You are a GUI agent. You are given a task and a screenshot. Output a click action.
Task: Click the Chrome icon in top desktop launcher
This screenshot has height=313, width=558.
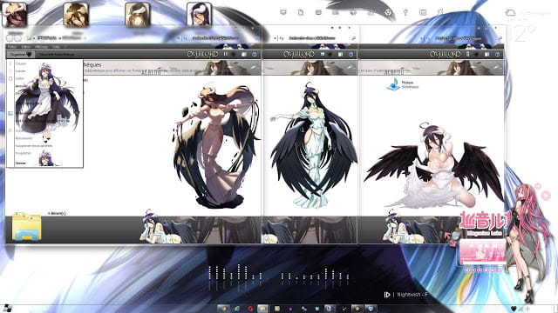(x=388, y=12)
